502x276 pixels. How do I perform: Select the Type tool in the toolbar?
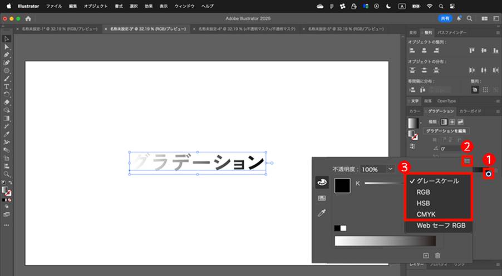point(7,86)
